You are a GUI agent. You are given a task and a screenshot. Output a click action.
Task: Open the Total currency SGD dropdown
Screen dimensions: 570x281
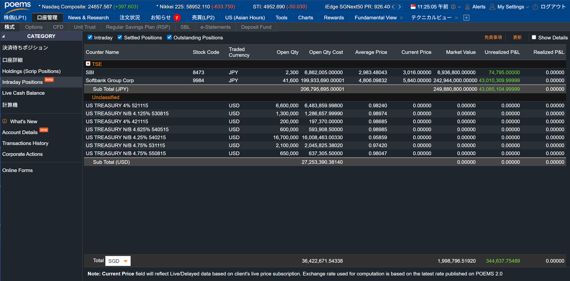click(118, 261)
